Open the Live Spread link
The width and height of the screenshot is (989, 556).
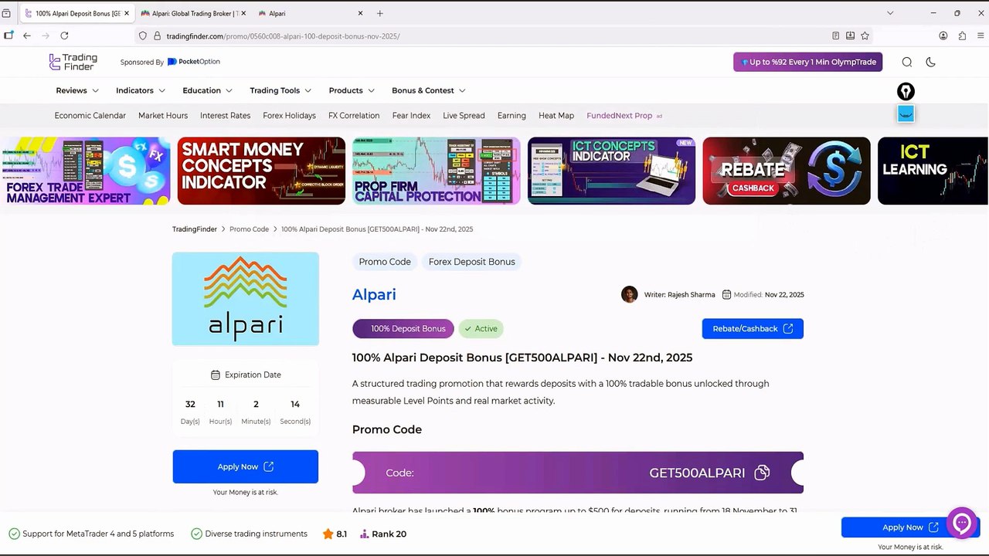[464, 116]
